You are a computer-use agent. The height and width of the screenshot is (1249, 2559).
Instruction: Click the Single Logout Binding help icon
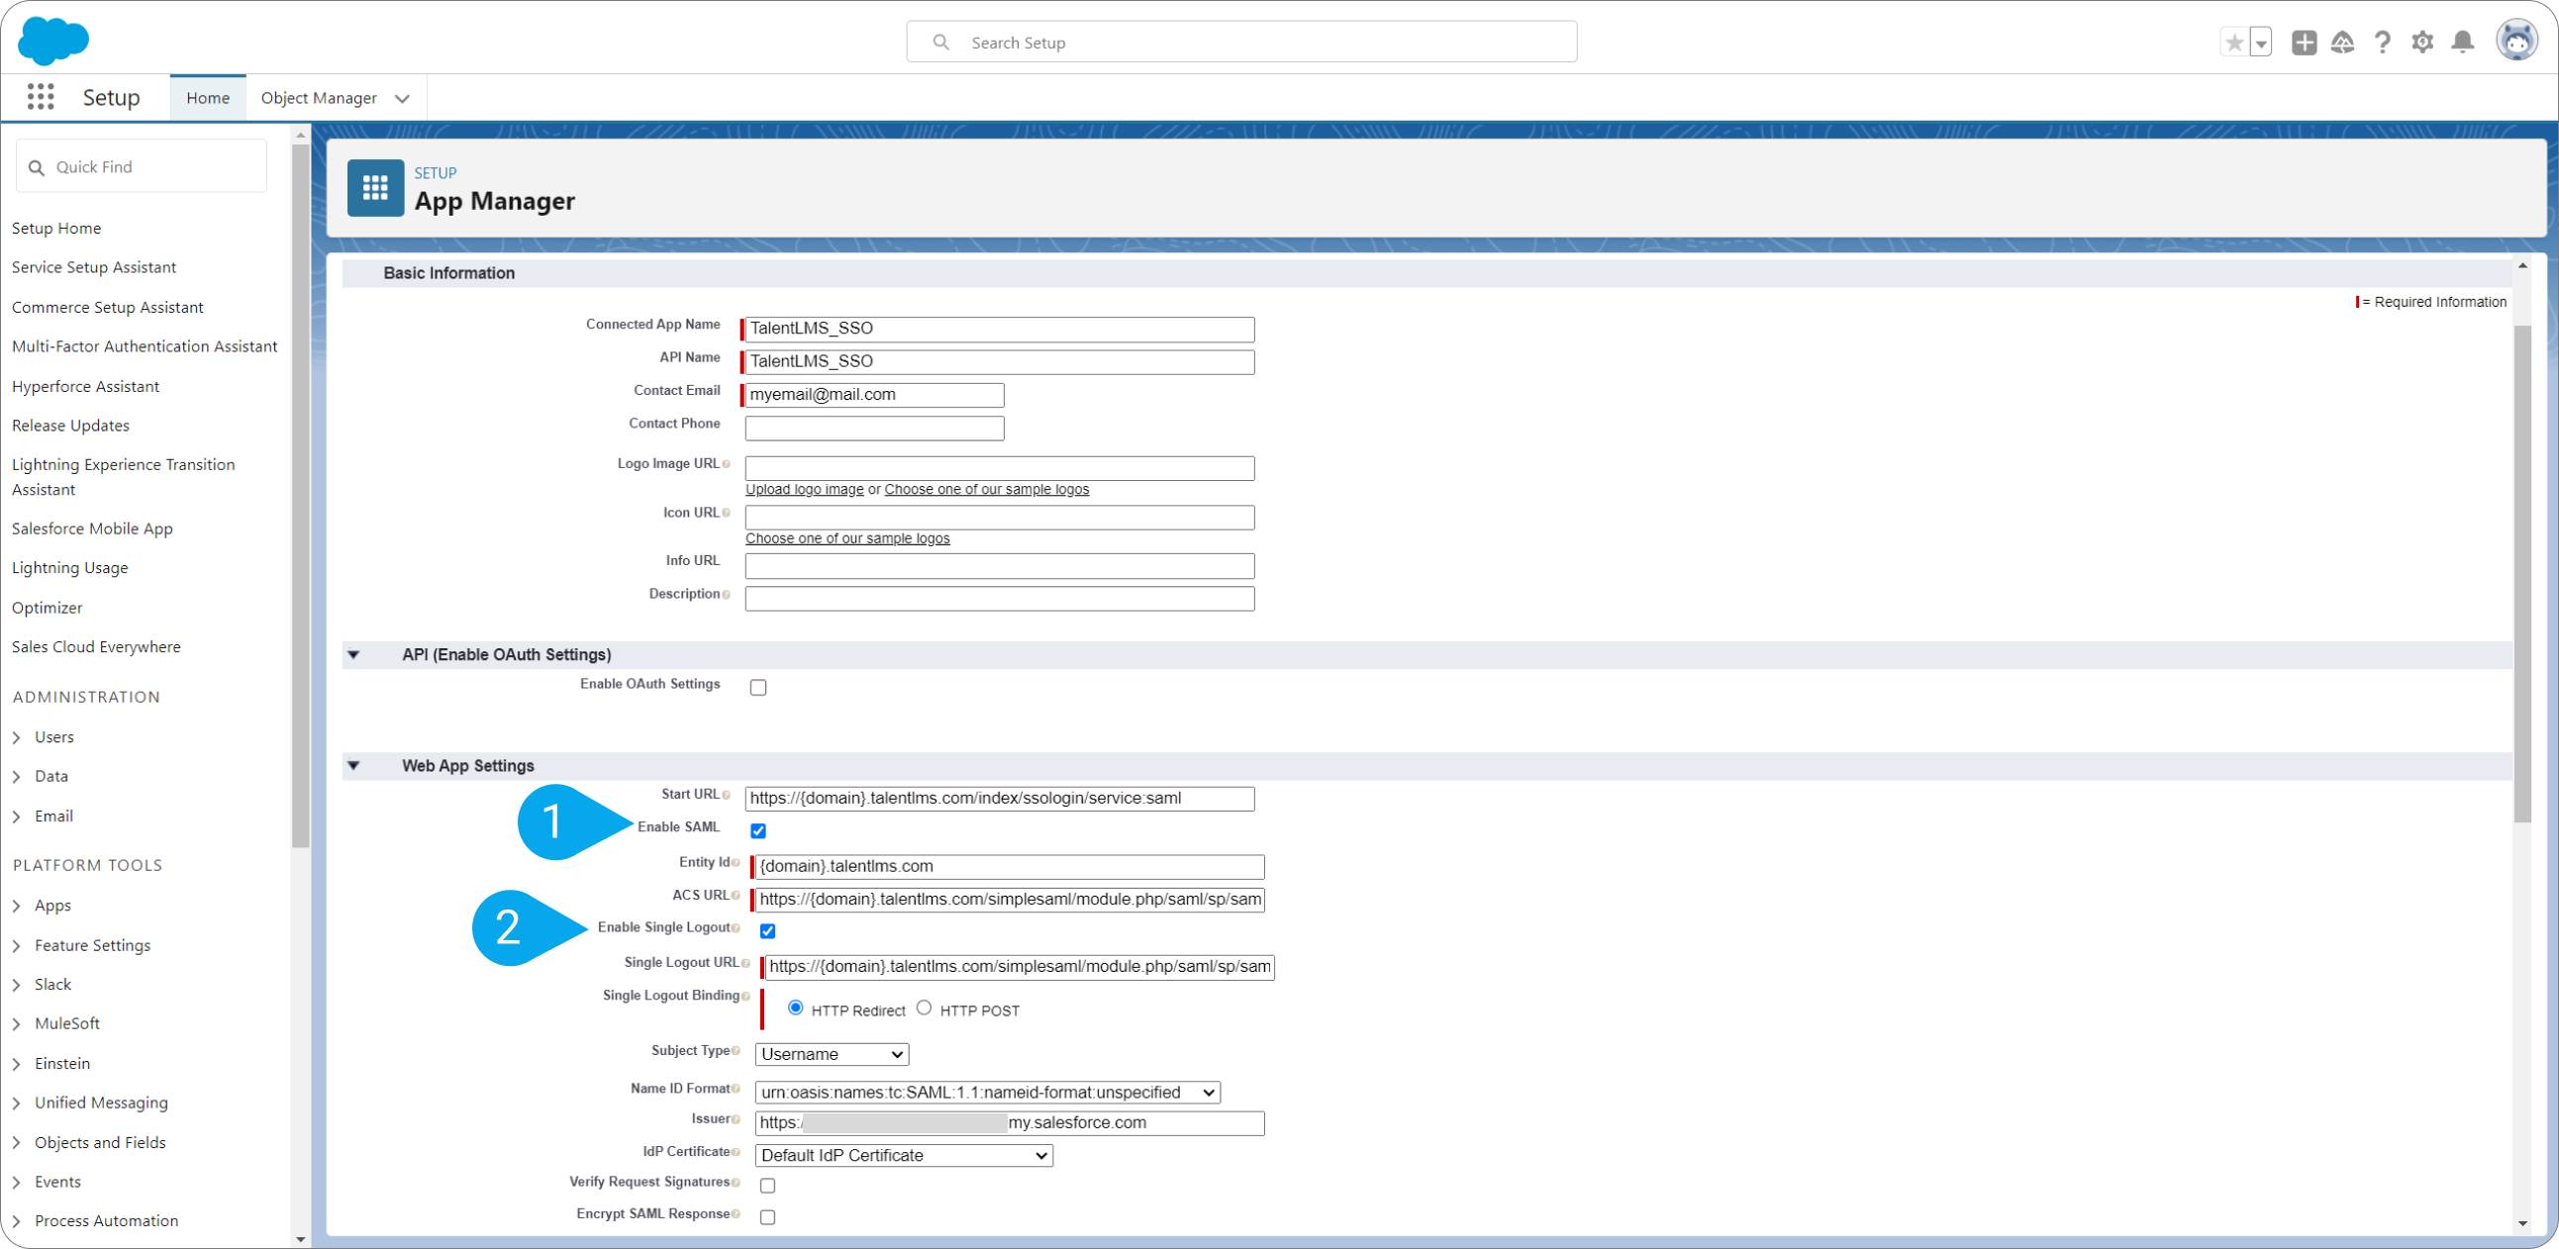click(x=746, y=996)
